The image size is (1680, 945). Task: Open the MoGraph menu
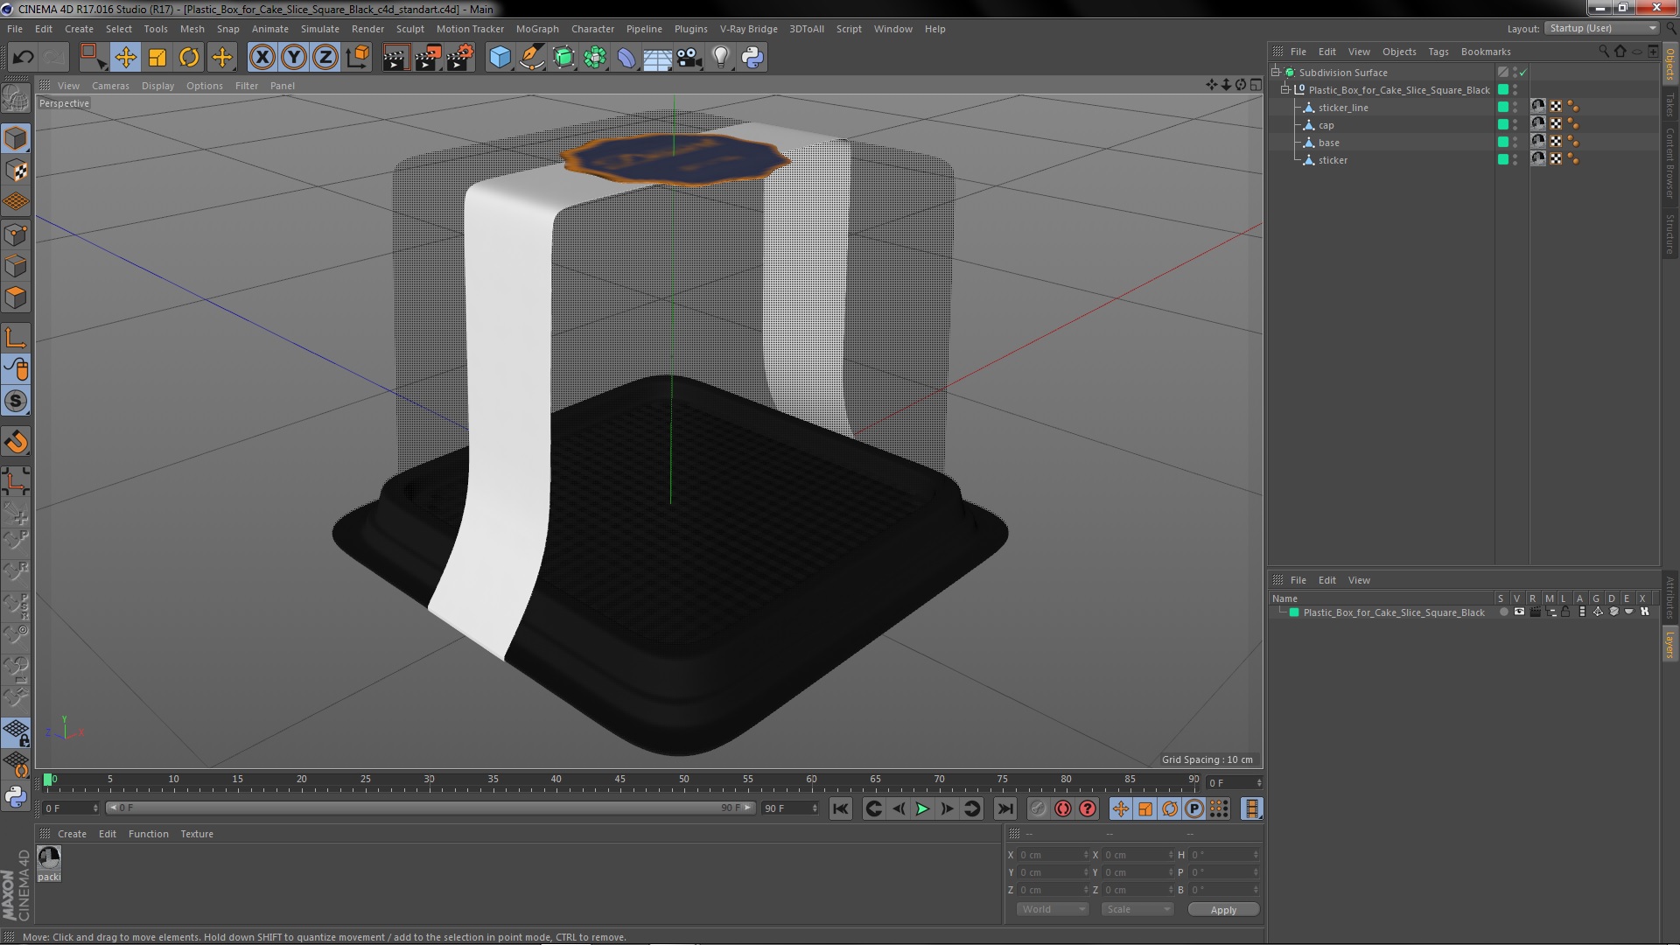(536, 29)
